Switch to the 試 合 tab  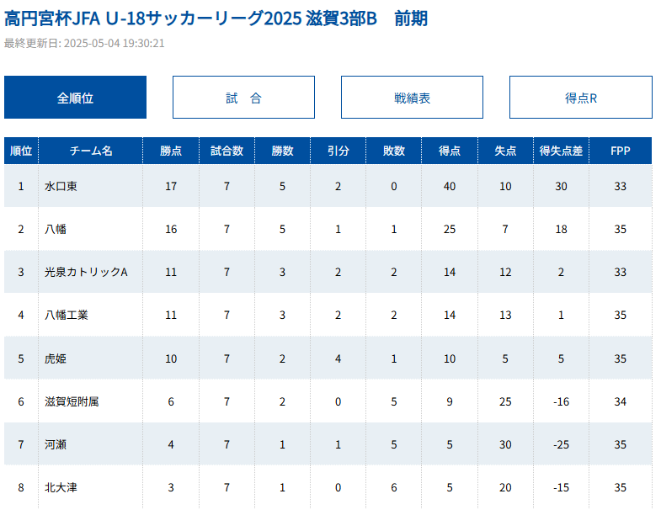pyautogui.click(x=243, y=98)
